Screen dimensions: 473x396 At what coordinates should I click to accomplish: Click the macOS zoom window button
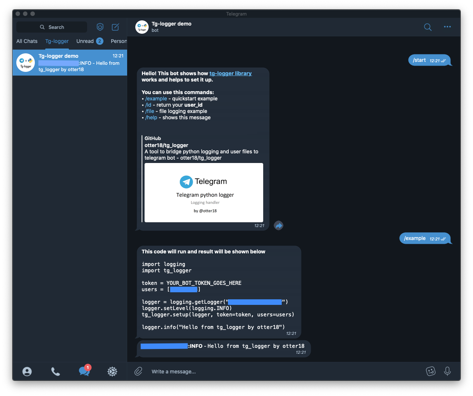click(x=33, y=14)
